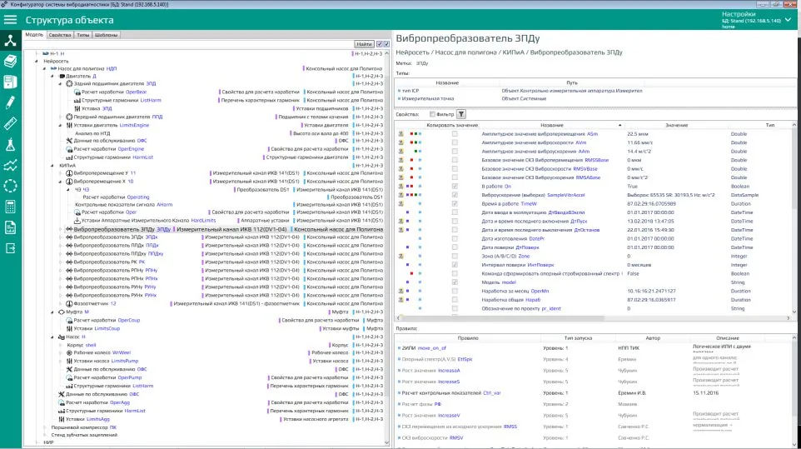Click the exit door sidebar icon
Viewport: 801px width, 449px height.
click(10, 248)
